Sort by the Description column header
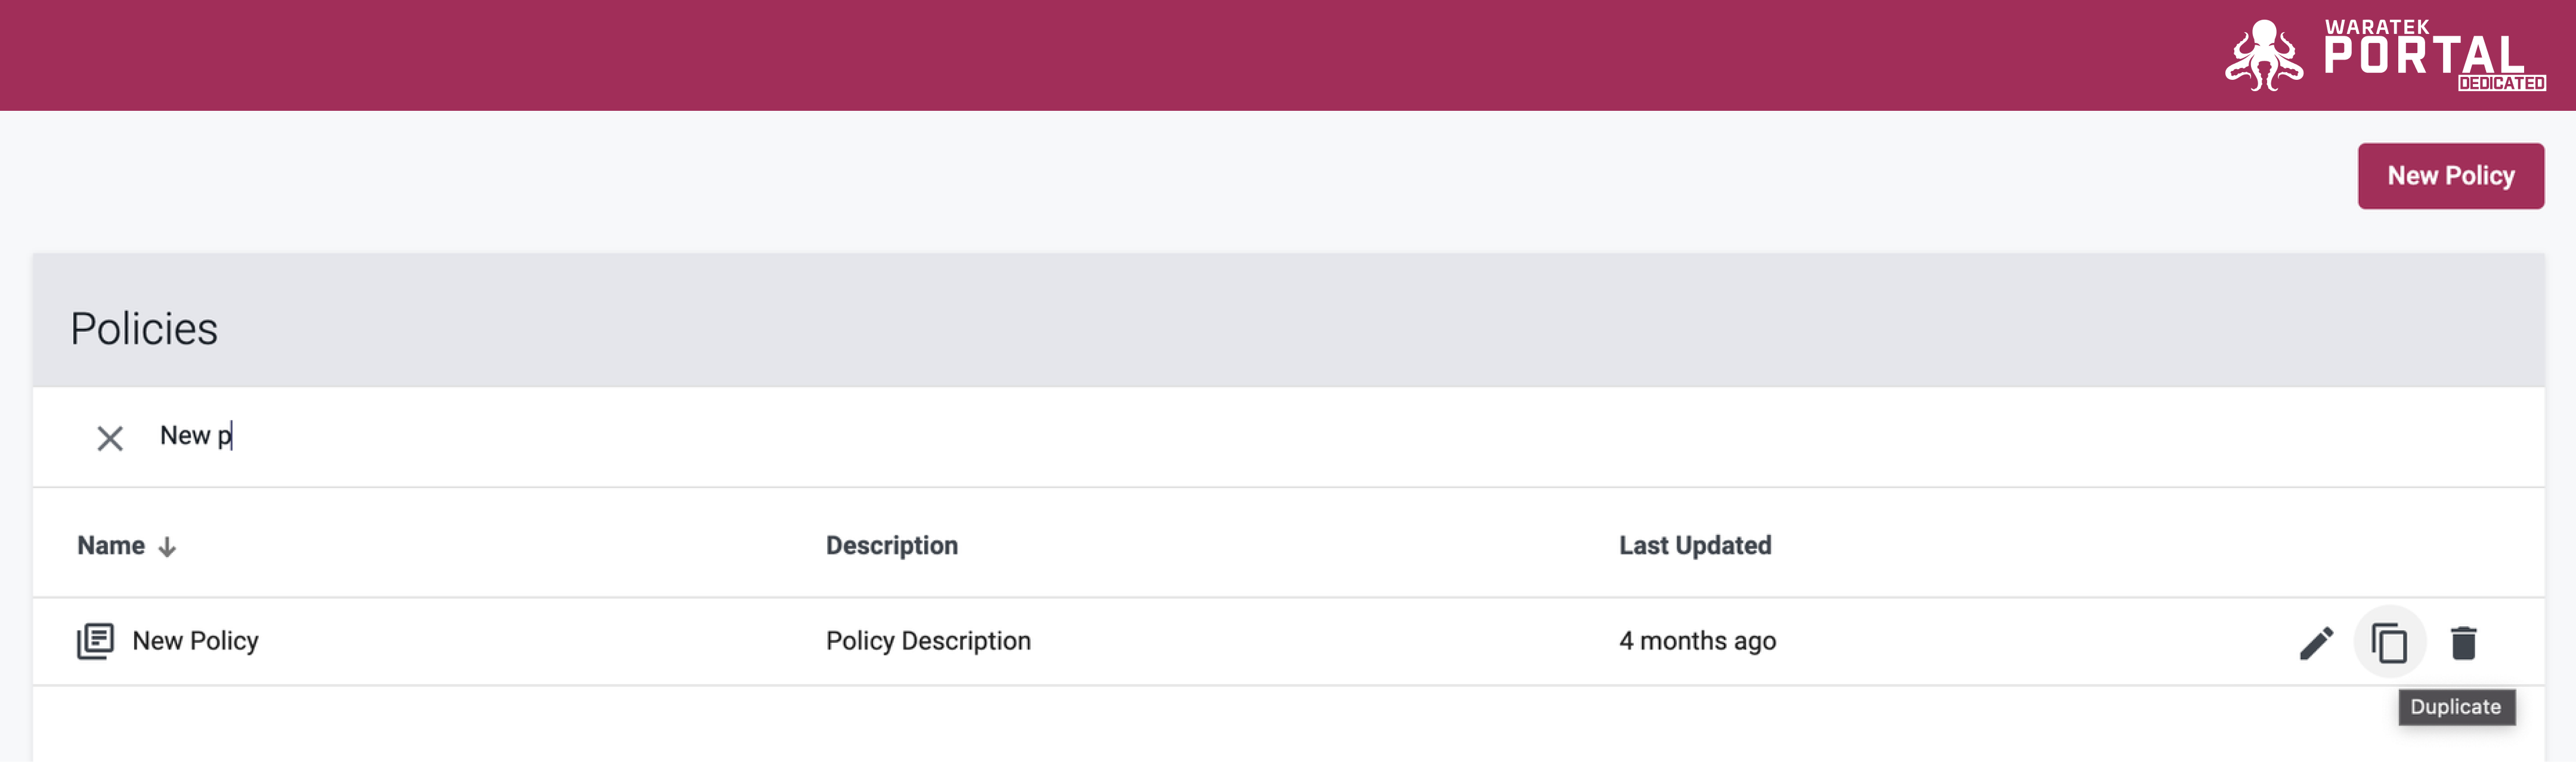This screenshot has height=762, width=2576. point(891,545)
